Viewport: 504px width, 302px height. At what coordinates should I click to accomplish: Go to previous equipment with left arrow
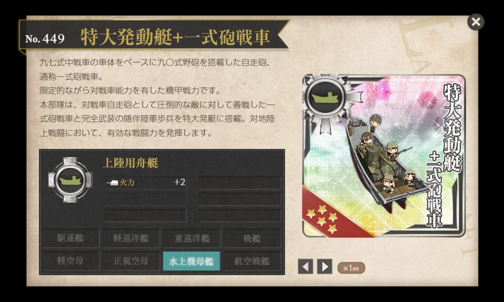(x=305, y=266)
